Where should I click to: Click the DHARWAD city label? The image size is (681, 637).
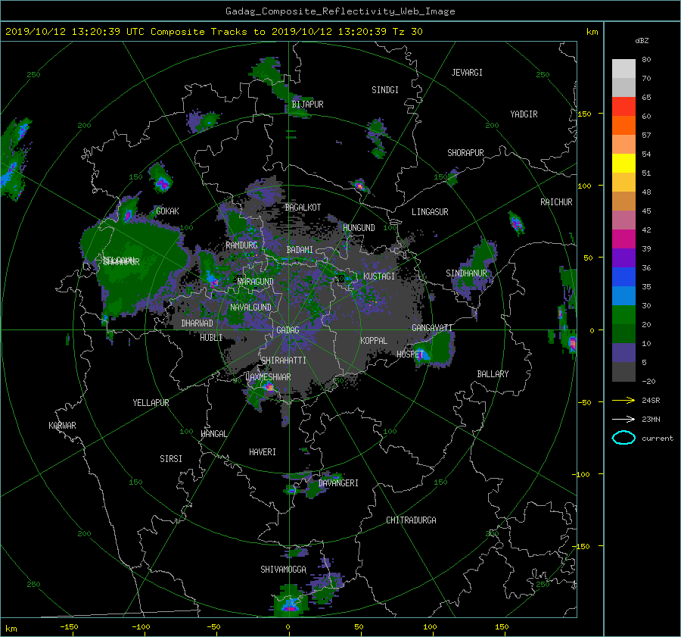tap(197, 323)
